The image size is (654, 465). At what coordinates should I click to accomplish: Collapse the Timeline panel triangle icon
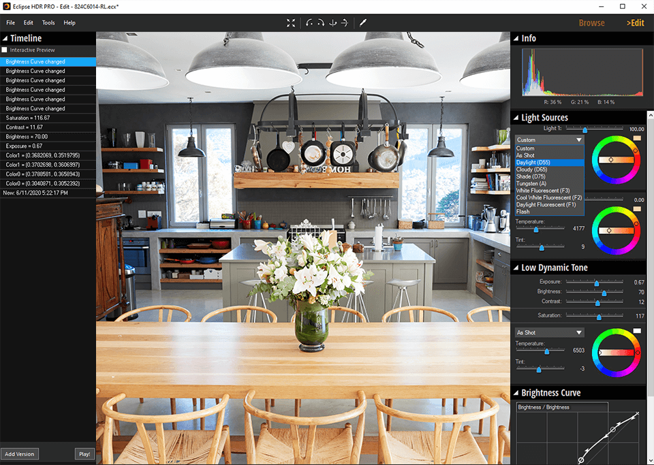click(5, 39)
